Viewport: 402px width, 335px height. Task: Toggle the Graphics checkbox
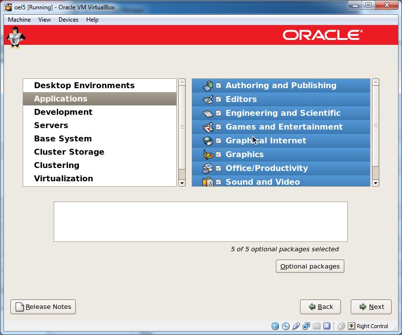click(x=218, y=155)
